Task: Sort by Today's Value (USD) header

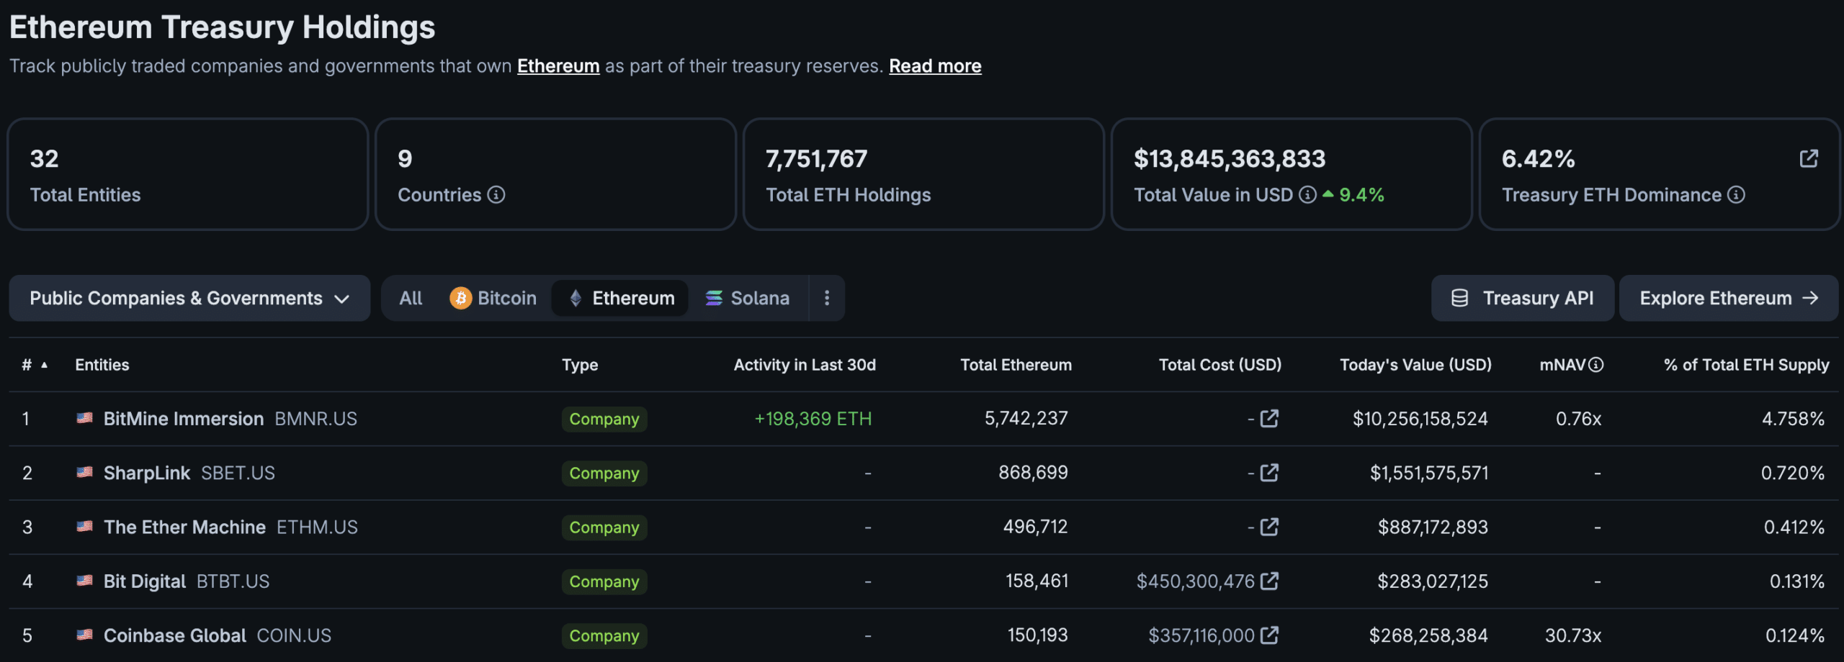Action: pyautogui.click(x=1415, y=365)
